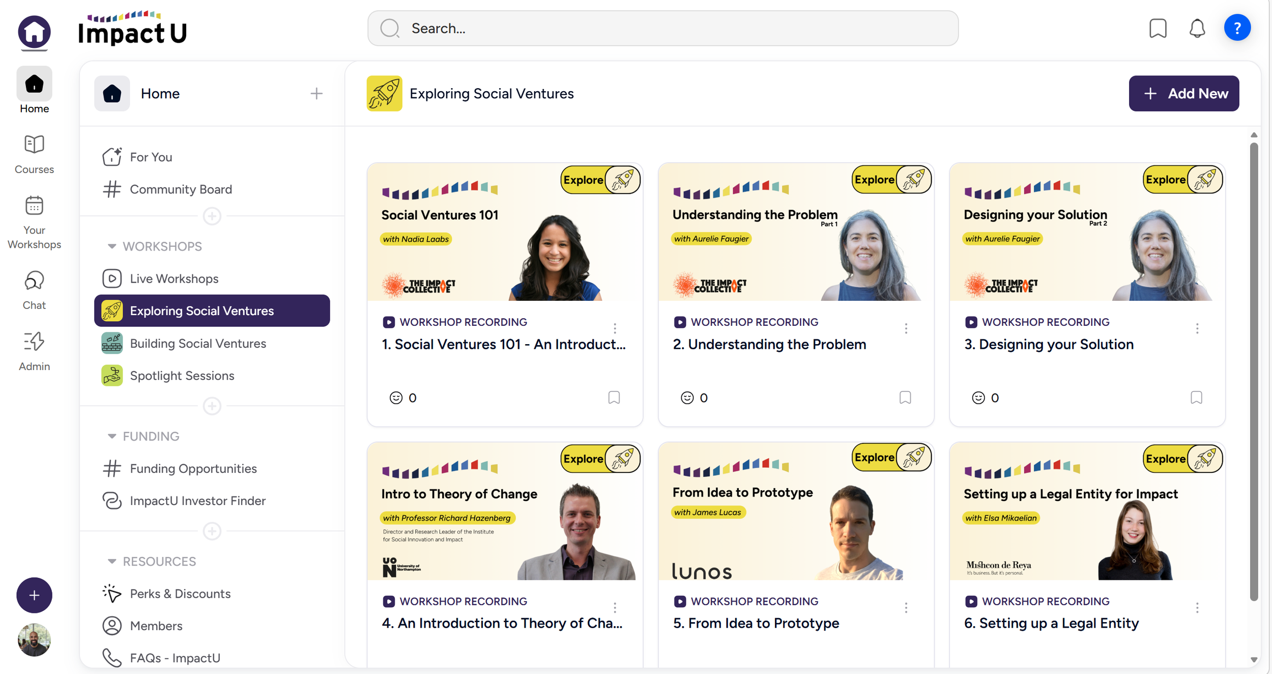Bookmark the Social Ventures 101 card

614,397
